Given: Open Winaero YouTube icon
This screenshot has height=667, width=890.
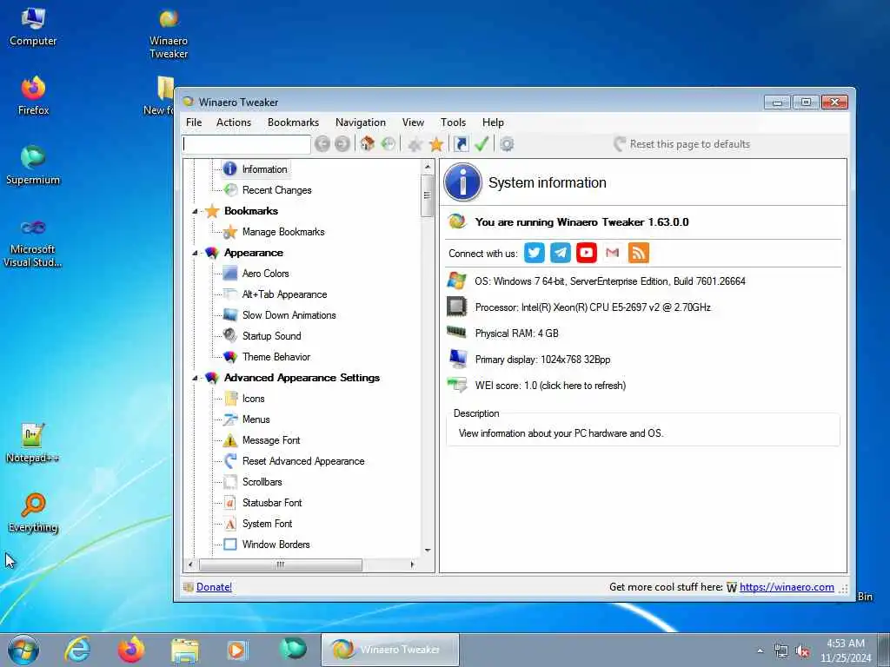Looking at the screenshot, I should click(587, 253).
